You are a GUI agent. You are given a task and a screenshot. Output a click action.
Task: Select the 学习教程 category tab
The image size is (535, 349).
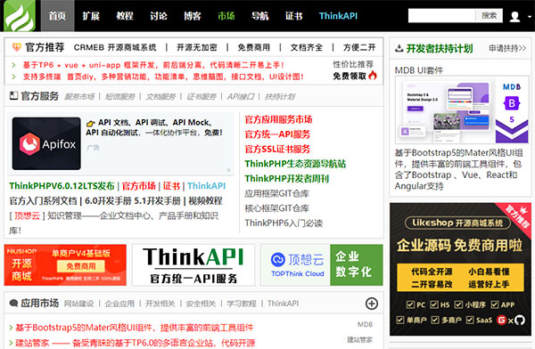[242, 304]
